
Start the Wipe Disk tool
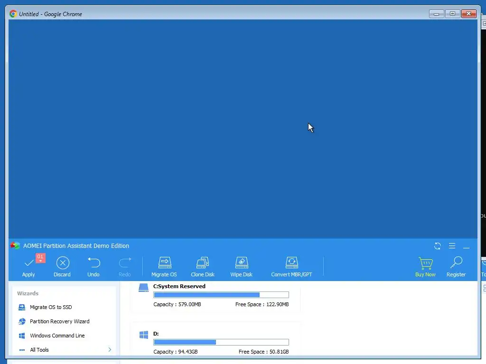(x=242, y=267)
